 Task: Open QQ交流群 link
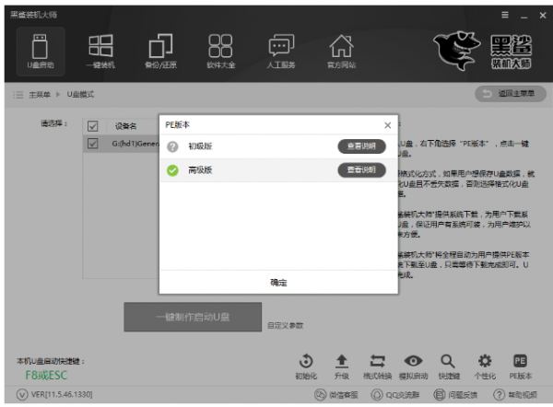tap(395, 395)
